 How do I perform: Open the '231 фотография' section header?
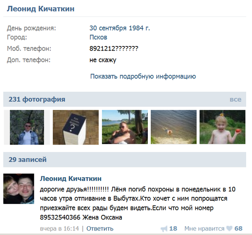37,99
